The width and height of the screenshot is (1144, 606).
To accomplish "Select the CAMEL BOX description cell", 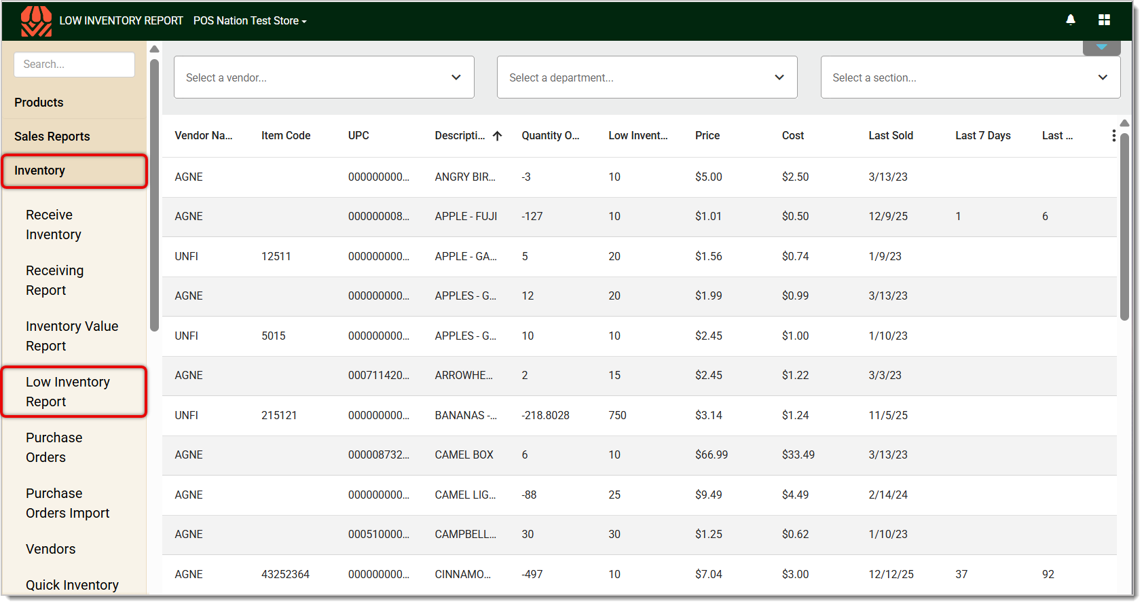I will click(x=464, y=455).
